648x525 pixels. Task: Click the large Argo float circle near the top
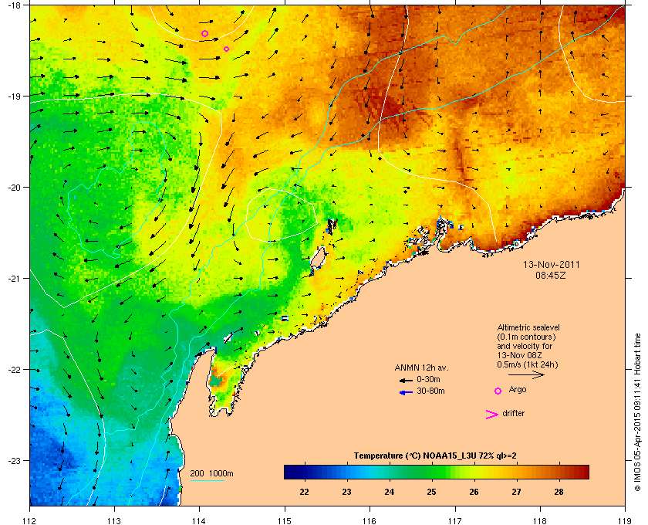point(204,33)
